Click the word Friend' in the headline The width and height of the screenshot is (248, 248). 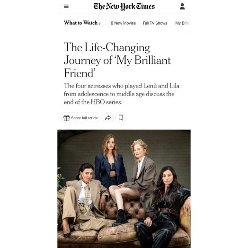[x=80, y=73]
